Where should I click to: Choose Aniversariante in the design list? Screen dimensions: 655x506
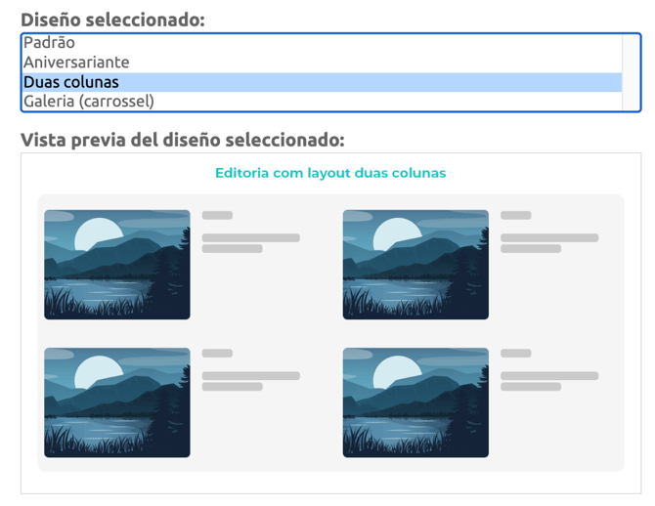[x=322, y=63]
